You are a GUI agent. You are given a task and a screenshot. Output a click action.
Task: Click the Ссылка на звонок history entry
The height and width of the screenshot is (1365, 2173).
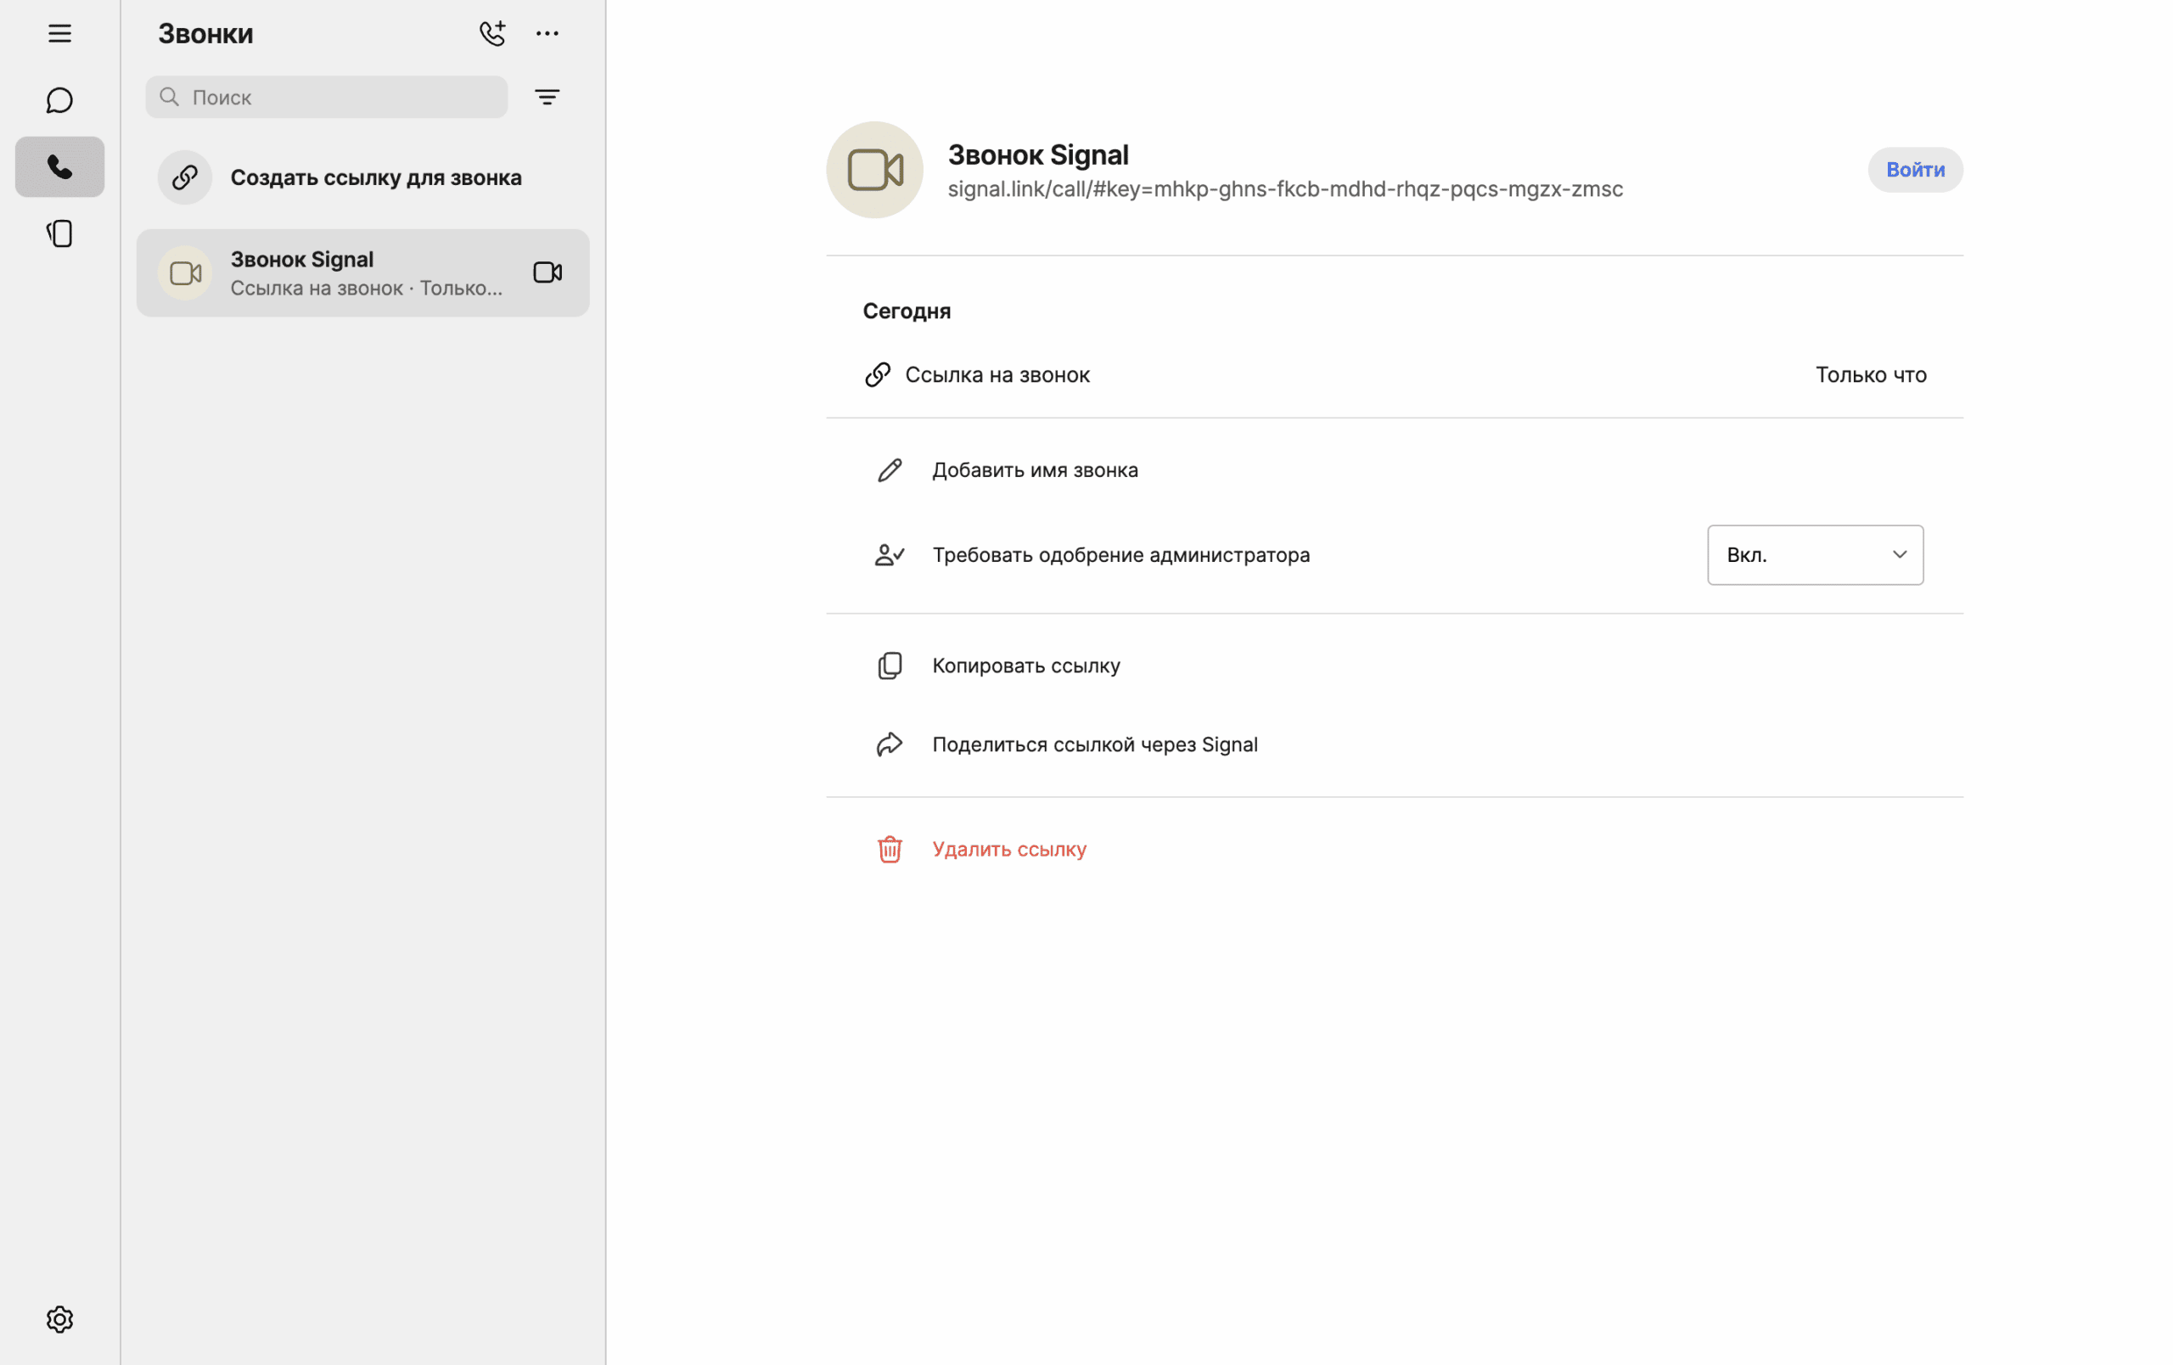[x=1395, y=374]
